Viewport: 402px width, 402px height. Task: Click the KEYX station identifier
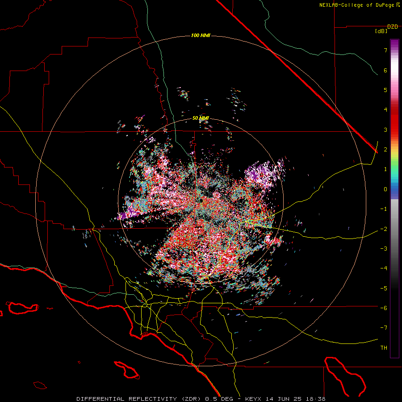[x=253, y=399]
